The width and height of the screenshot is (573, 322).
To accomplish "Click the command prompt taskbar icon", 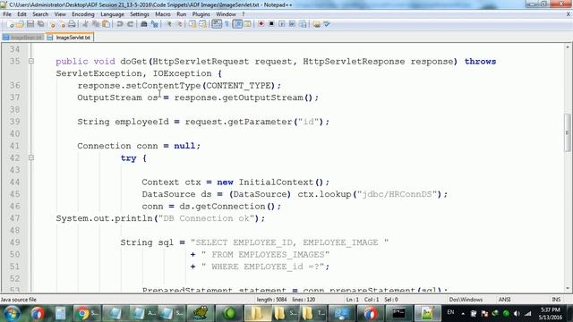I will coord(398,313).
